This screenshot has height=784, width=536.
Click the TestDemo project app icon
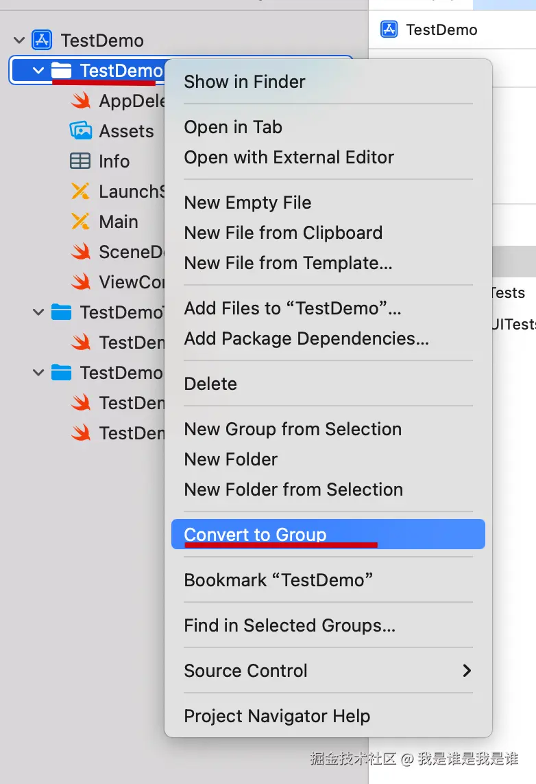(x=42, y=40)
